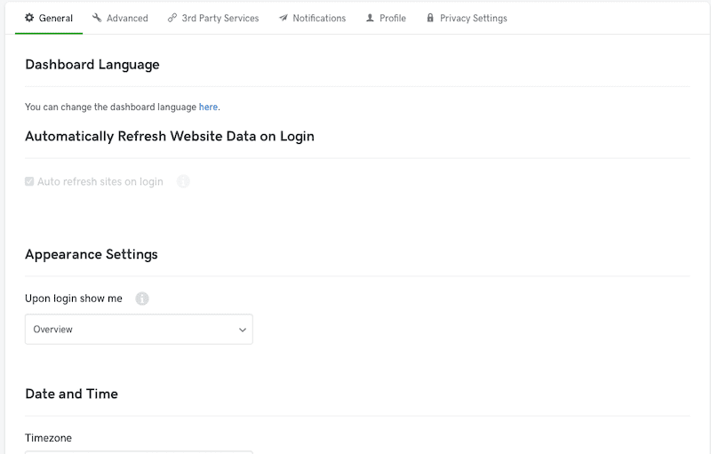Click the Appearance Settings heading
This screenshot has width=711, height=454.
click(92, 254)
